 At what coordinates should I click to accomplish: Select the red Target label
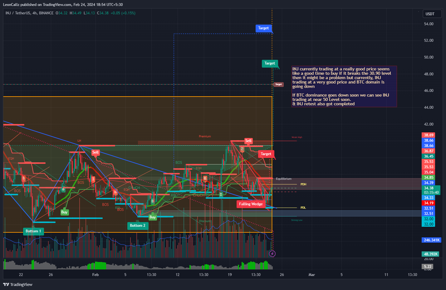click(266, 154)
